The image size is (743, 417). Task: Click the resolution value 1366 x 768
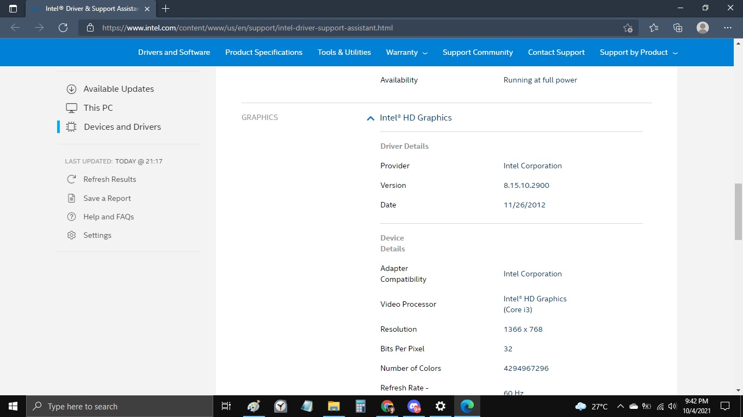(523, 329)
